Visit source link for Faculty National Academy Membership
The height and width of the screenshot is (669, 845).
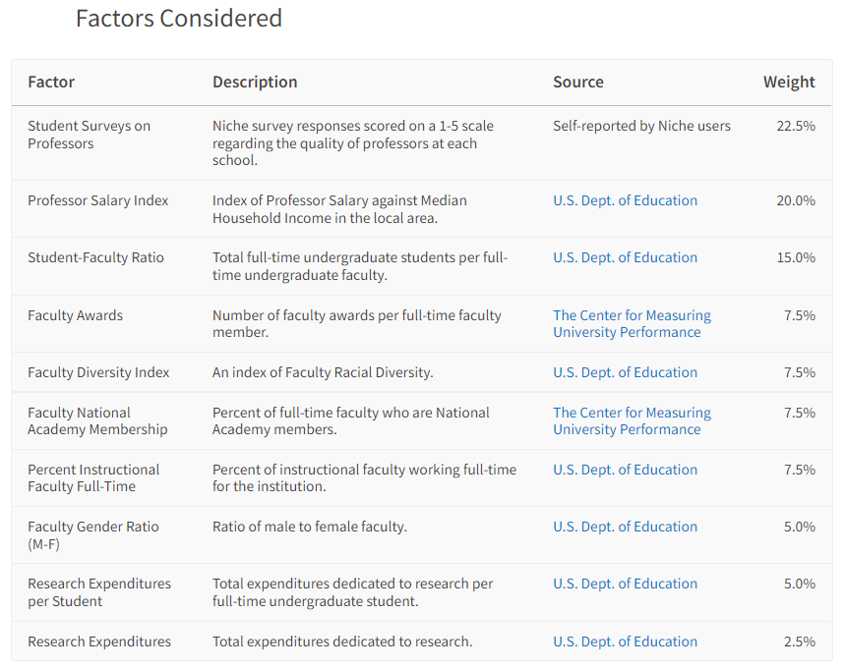pyautogui.click(x=632, y=420)
